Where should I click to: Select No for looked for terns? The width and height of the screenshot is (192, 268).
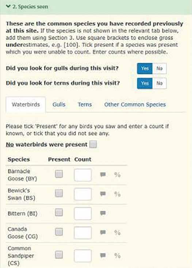160,83
